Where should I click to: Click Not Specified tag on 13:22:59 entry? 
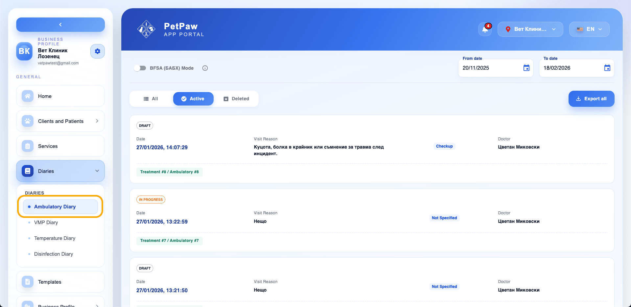point(444,218)
